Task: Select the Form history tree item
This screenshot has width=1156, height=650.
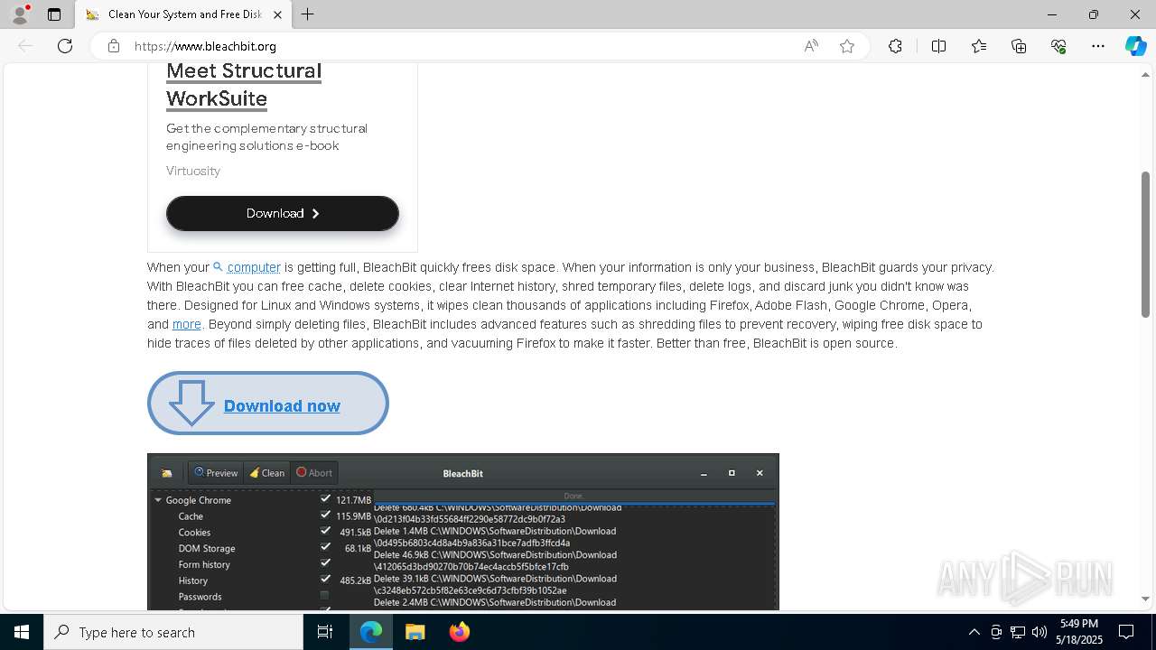Action: tap(204, 565)
